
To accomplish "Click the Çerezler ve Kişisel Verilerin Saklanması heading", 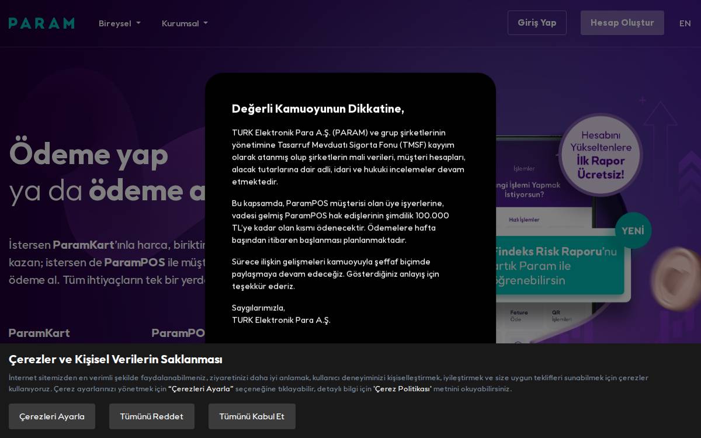I will (x=116, y=359).
